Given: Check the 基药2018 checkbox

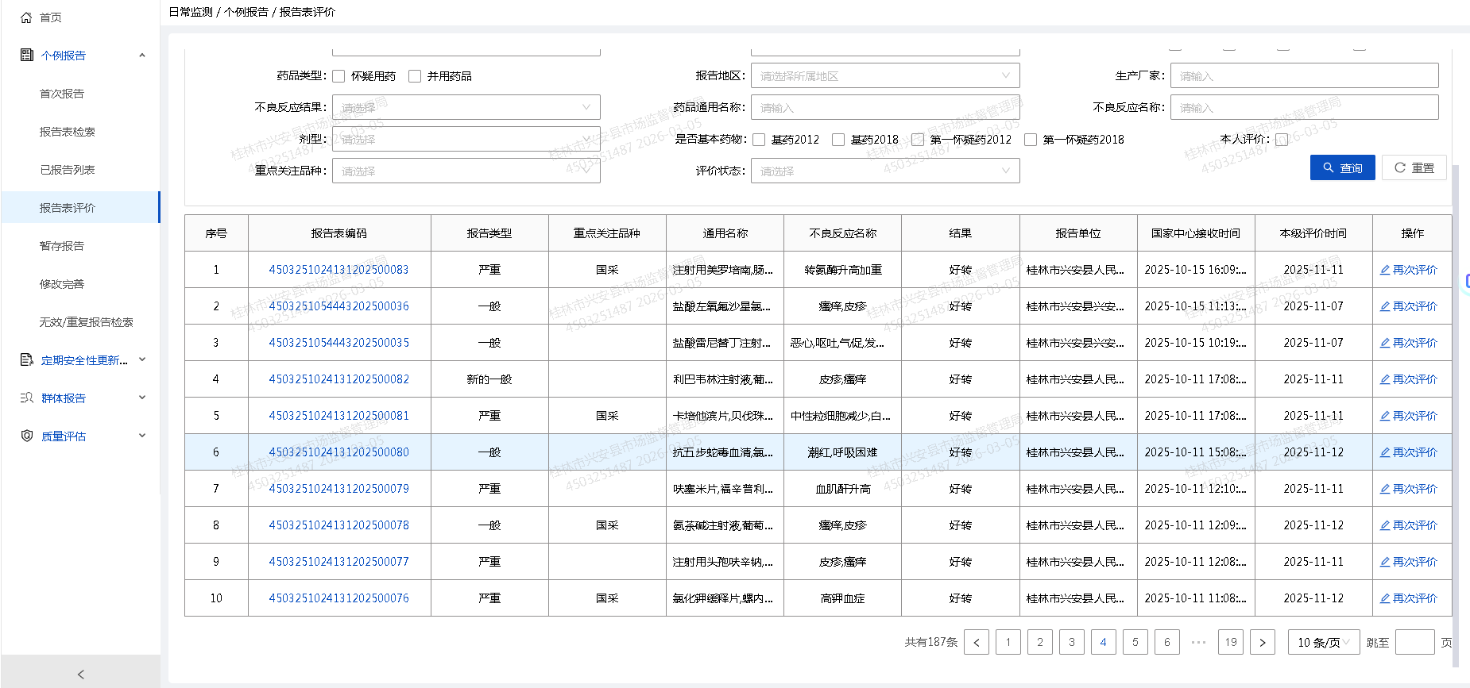Looking at the screenshot, I should point(838,140).
